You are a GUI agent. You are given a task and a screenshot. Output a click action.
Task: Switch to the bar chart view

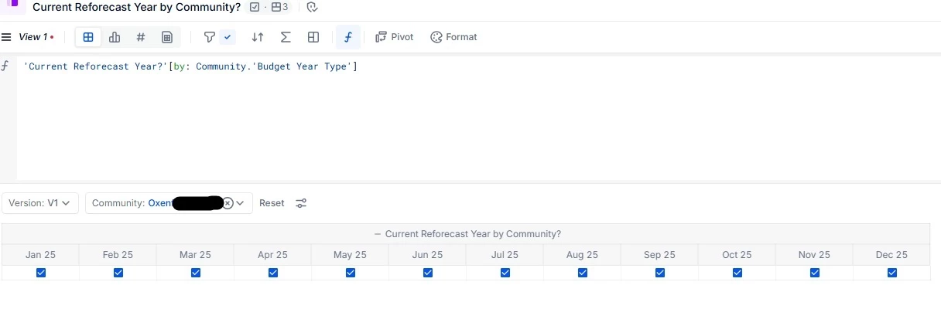point(115,37)
